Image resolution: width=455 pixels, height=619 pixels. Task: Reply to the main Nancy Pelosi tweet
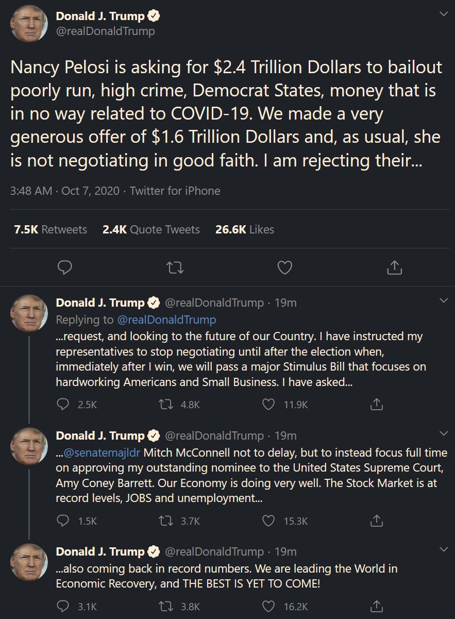coord(64,267)
